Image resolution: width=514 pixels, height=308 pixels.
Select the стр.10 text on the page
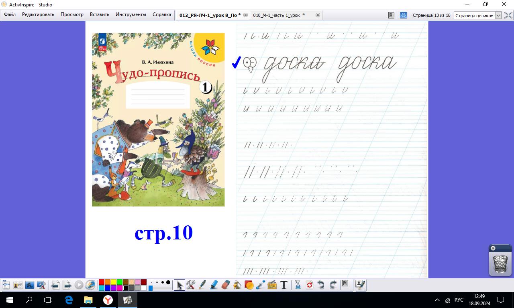(163, 233)
